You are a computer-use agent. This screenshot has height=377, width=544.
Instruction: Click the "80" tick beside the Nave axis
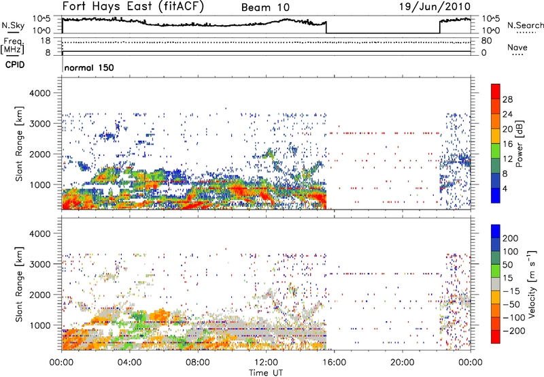pyautogui.click(x=486, y=41)
